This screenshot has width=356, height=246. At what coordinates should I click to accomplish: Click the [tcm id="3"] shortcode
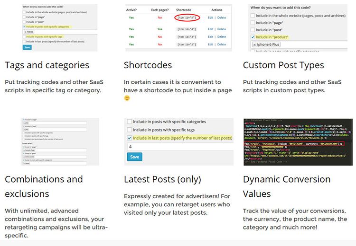tap(187, 37)
